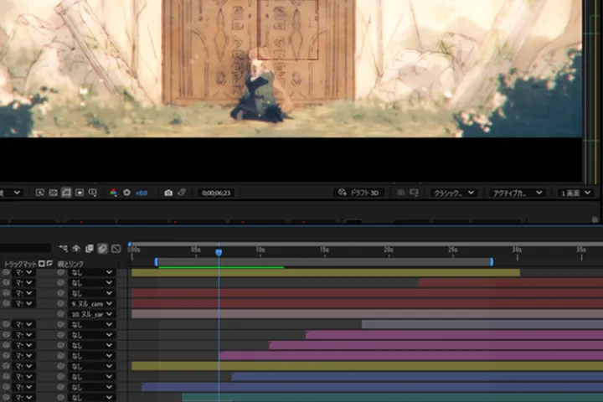
Task: Click the show snapshot icon
Action: click(182, 192)
